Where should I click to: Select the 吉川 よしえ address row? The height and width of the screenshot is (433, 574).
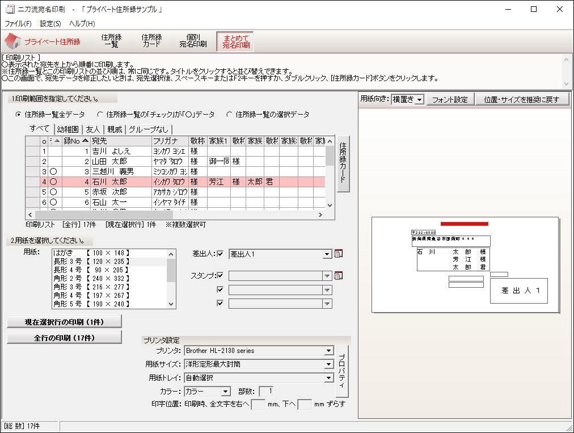[x=175, y=152]
